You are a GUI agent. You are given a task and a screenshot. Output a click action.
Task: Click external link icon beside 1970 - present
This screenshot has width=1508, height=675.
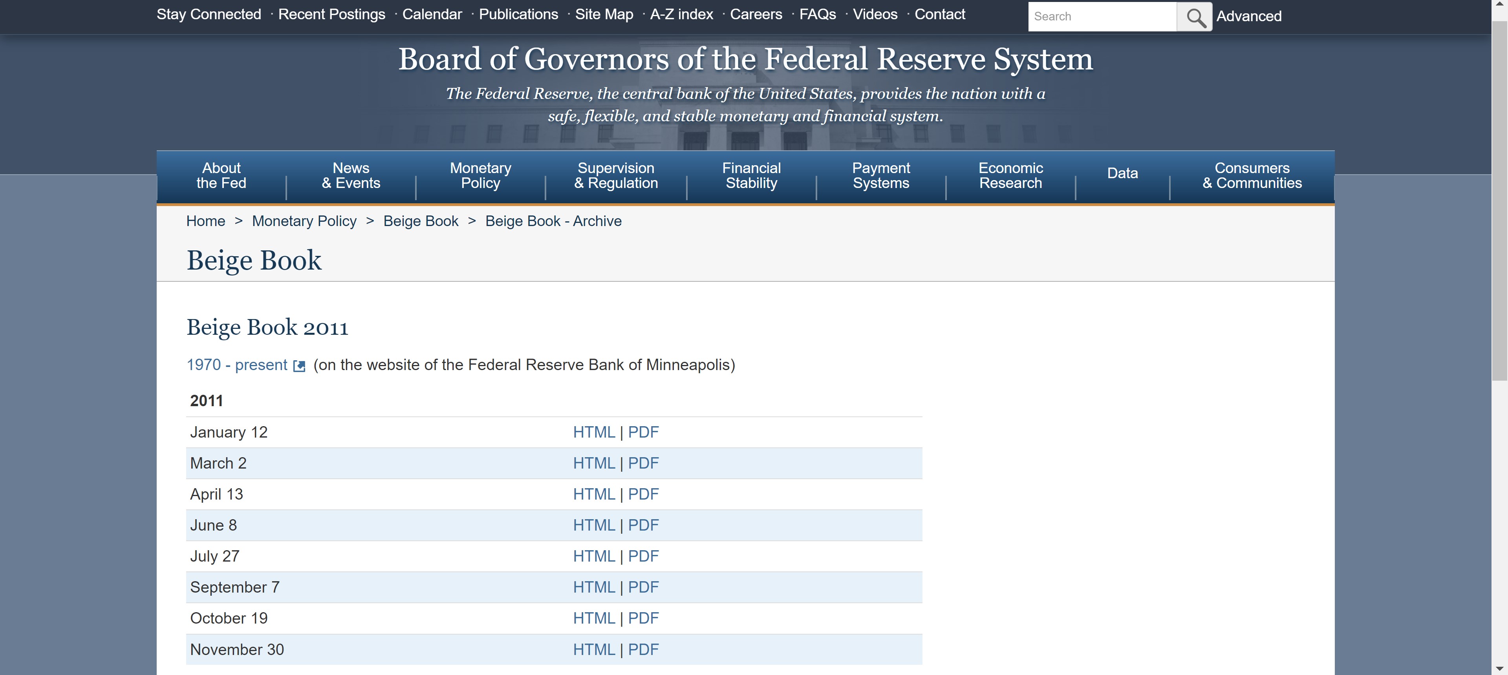(299, 366)
